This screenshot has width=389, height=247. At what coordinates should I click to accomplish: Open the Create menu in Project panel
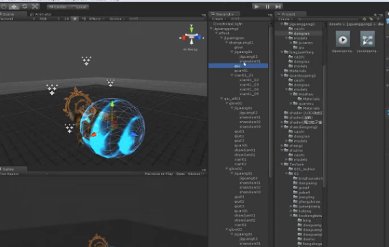pos(286,19)
